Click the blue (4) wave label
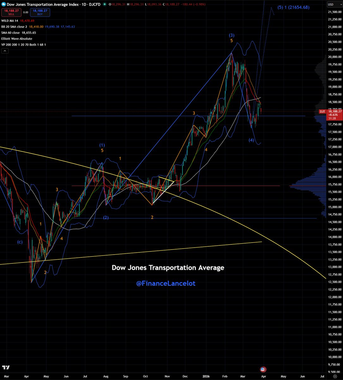 [251, 140]
